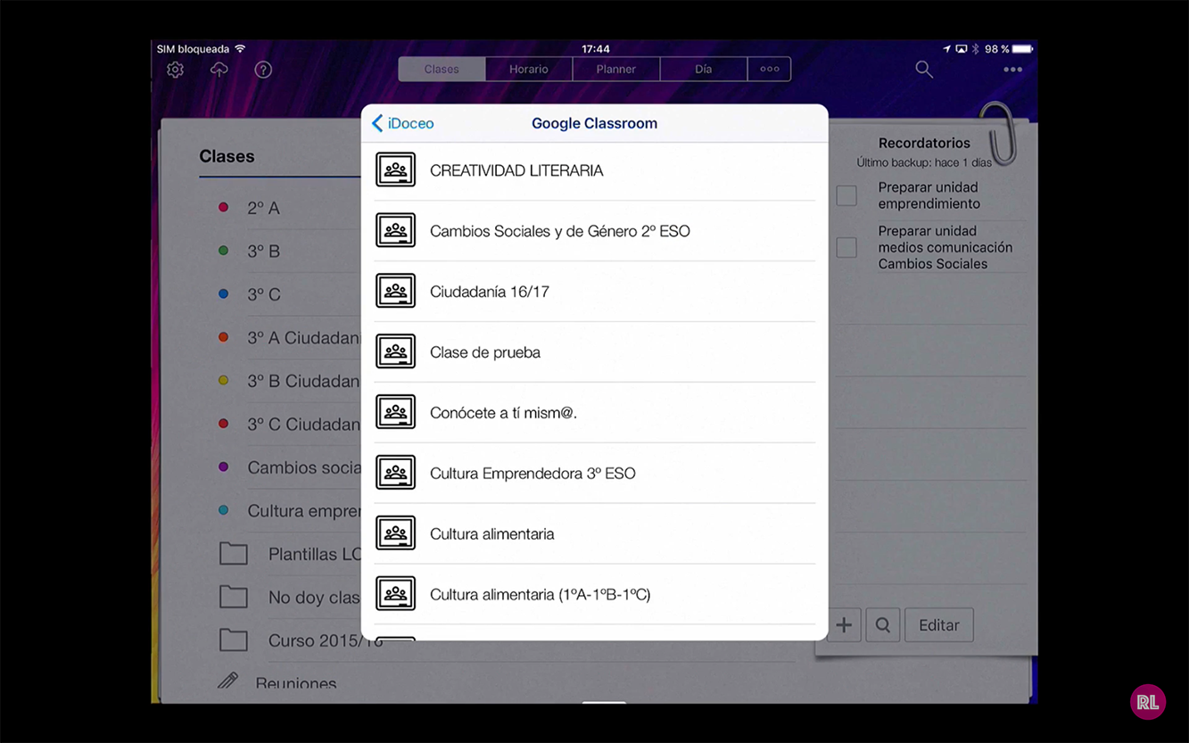Check the Preparar unidad emprendimiento checkbox
This screenshot has width=1189, height=743.
pyautogui.click(x=846, y=195)
